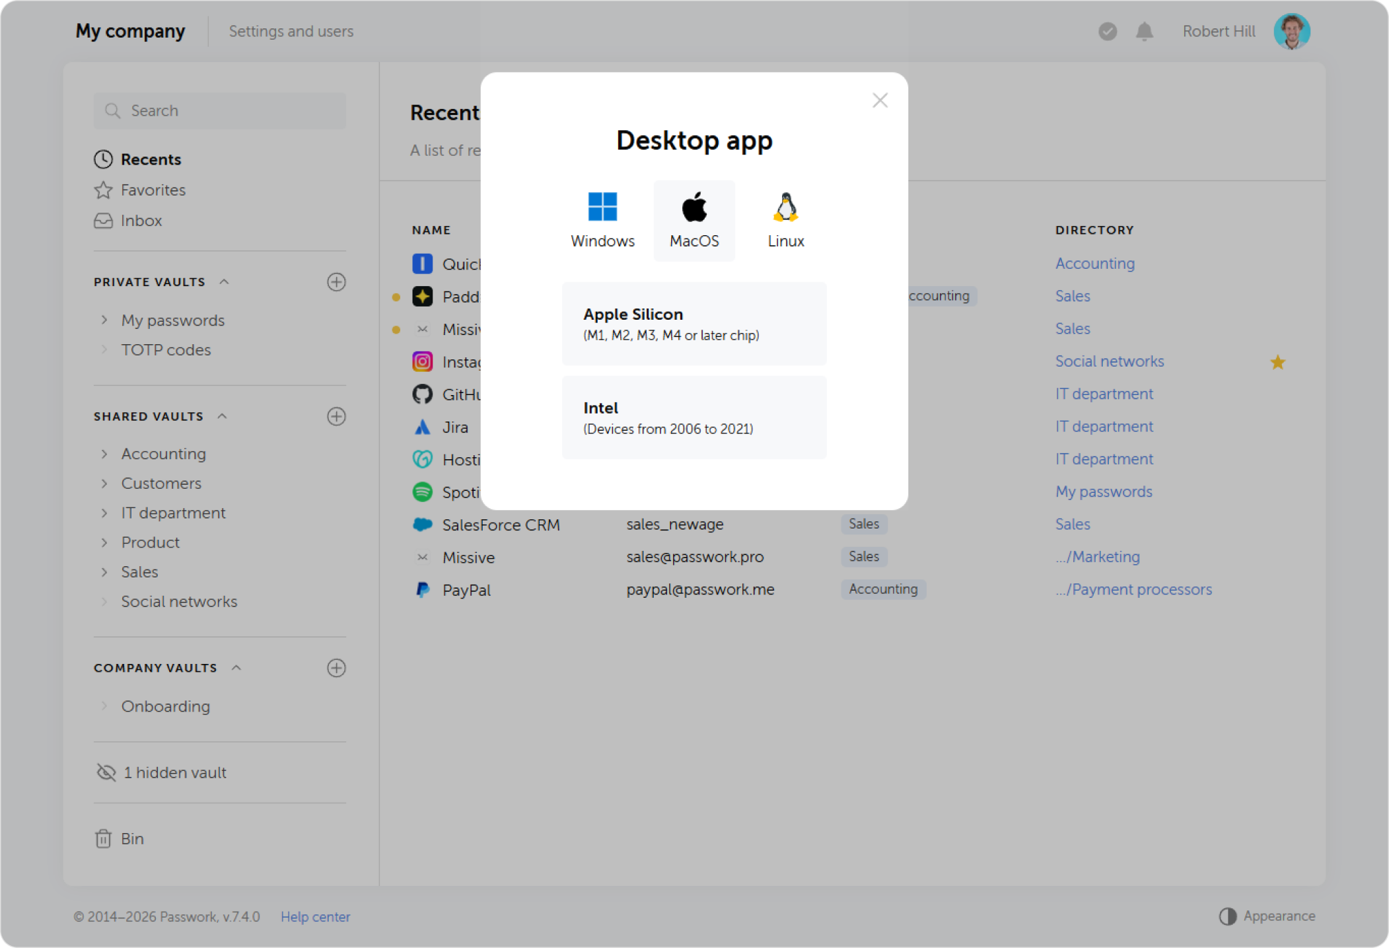The image size is (1389, 948).
Task: Click Robert Hill's profile avatar
Action: coord(1291,30)
